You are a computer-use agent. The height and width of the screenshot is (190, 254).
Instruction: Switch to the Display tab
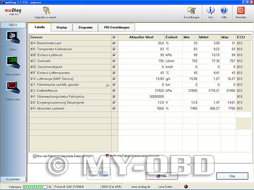point(61,27)
